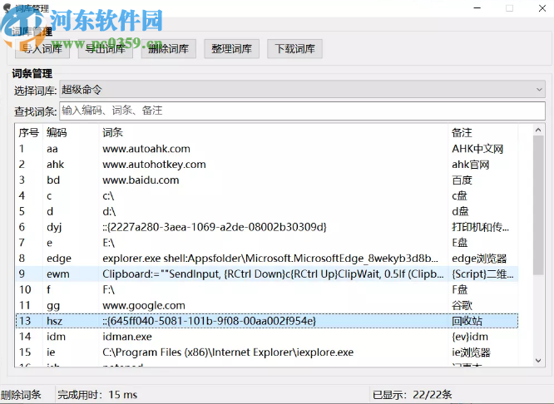554x404 pixels.
Task: Click the ie浏览器 remark cell
Action: tap(471, 352)
